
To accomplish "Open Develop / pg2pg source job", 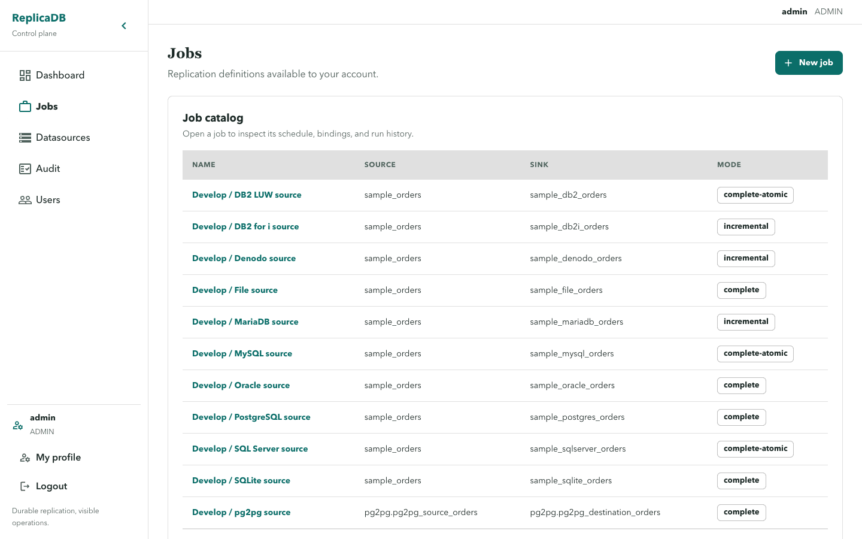I will click(241, 513).
